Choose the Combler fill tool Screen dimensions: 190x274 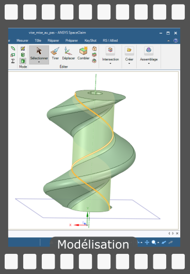coord(83,54)
